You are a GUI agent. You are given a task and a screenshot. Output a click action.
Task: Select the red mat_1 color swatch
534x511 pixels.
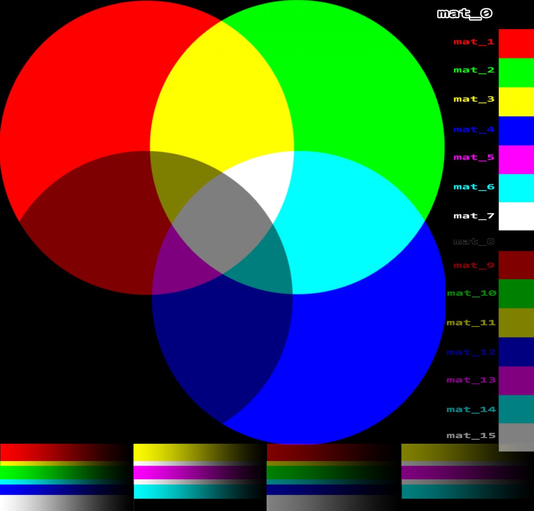(516, 43)
